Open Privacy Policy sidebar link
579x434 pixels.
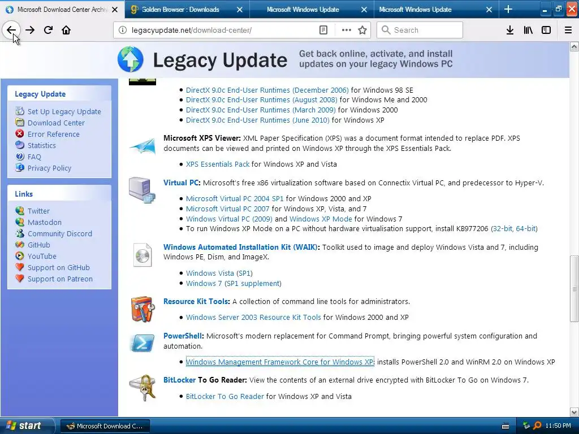[x=50, y=168]
